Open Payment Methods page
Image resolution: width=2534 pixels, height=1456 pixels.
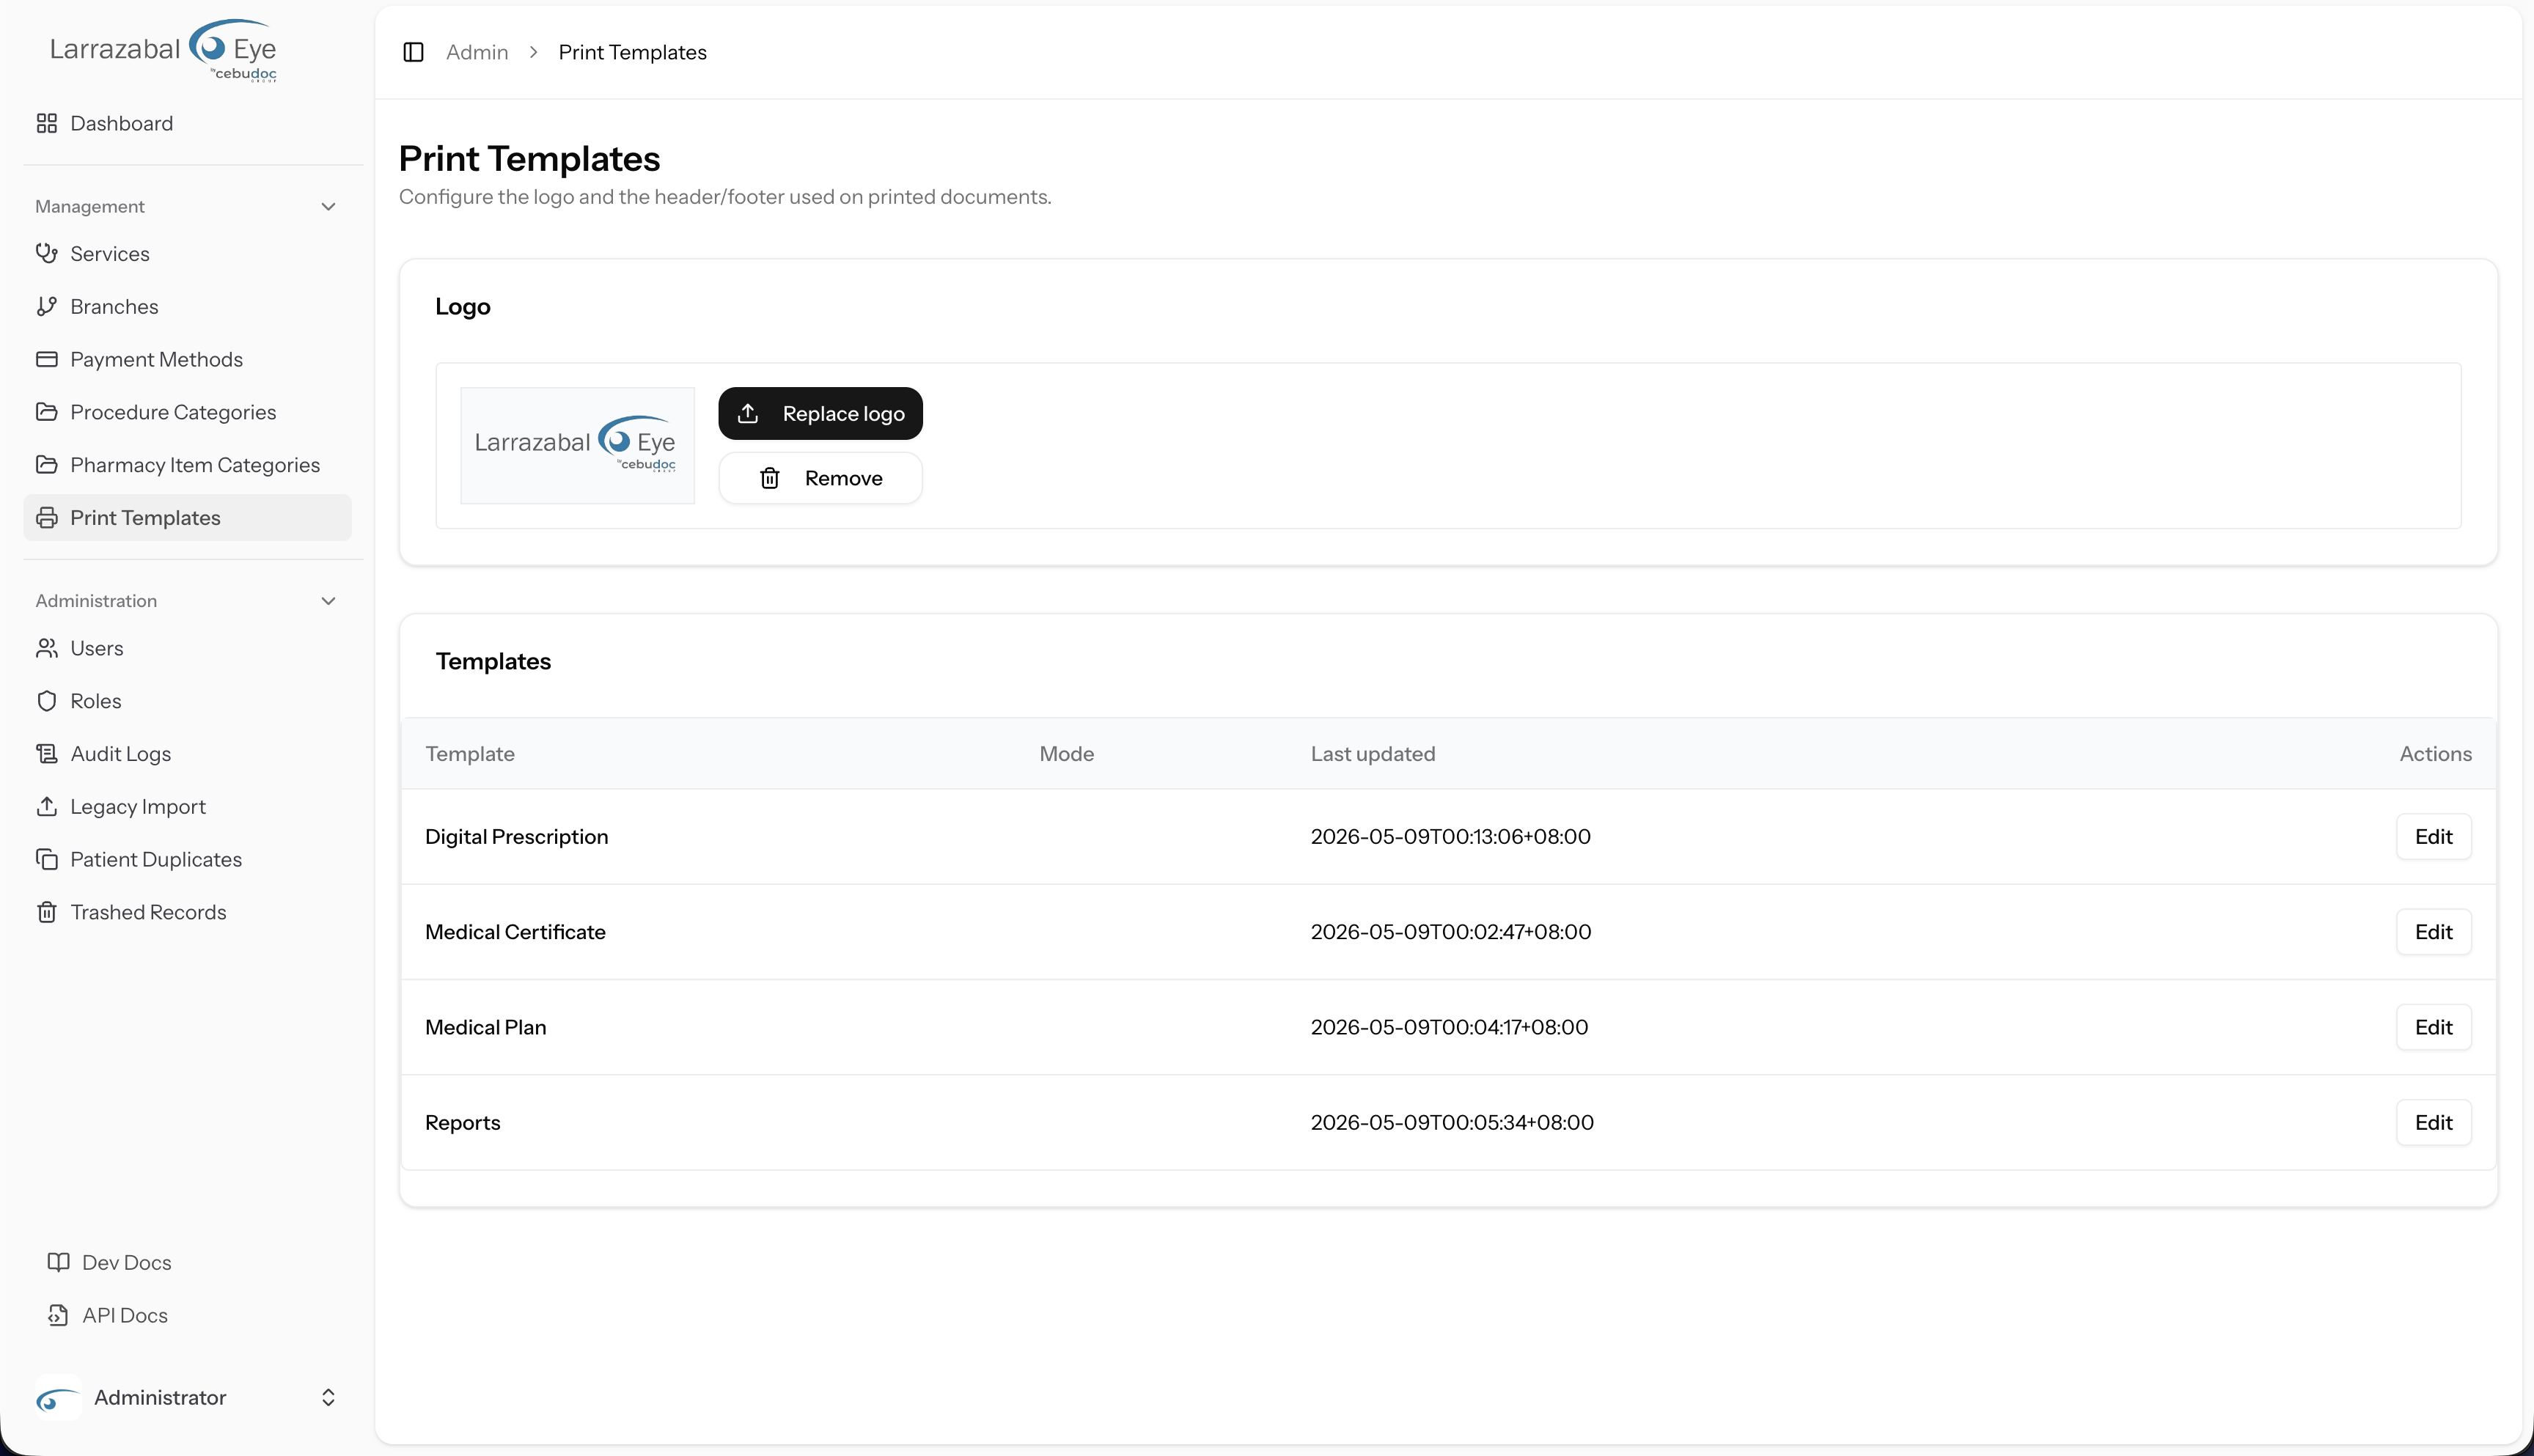pyautogui.click(x=188, y=359)
